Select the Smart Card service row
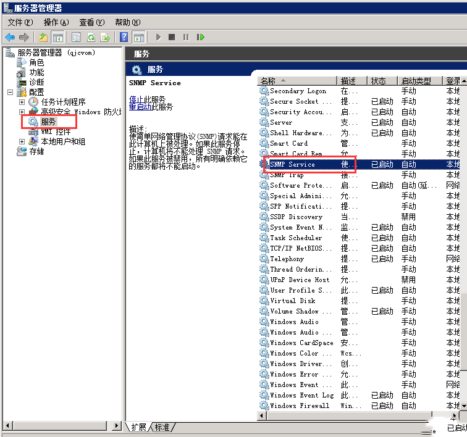 tap(359, 143)
